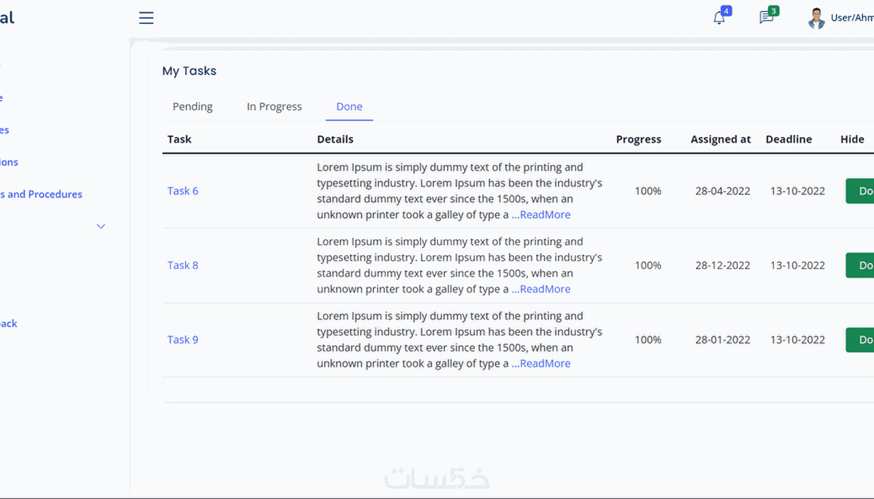Select the Done tab
This screenshot has width=874, height=499.
(349, 106)
